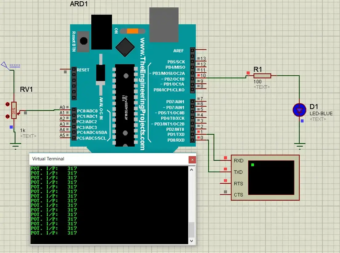Click the 1k potentiometer value label
The image size is (340, 253).
[22, 130]
